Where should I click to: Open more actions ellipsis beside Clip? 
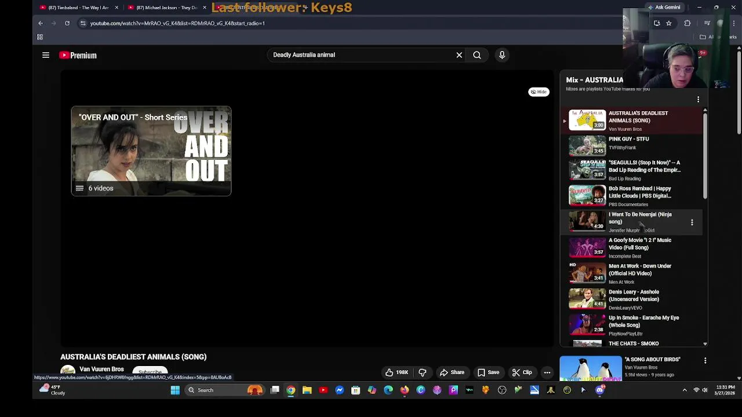tap(547, 372)
